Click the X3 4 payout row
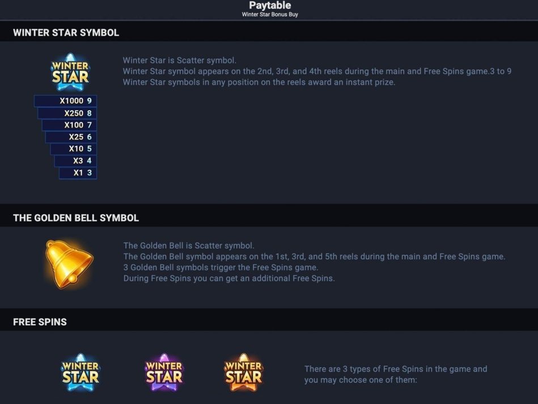538x404 pixels. coord(75,161)
